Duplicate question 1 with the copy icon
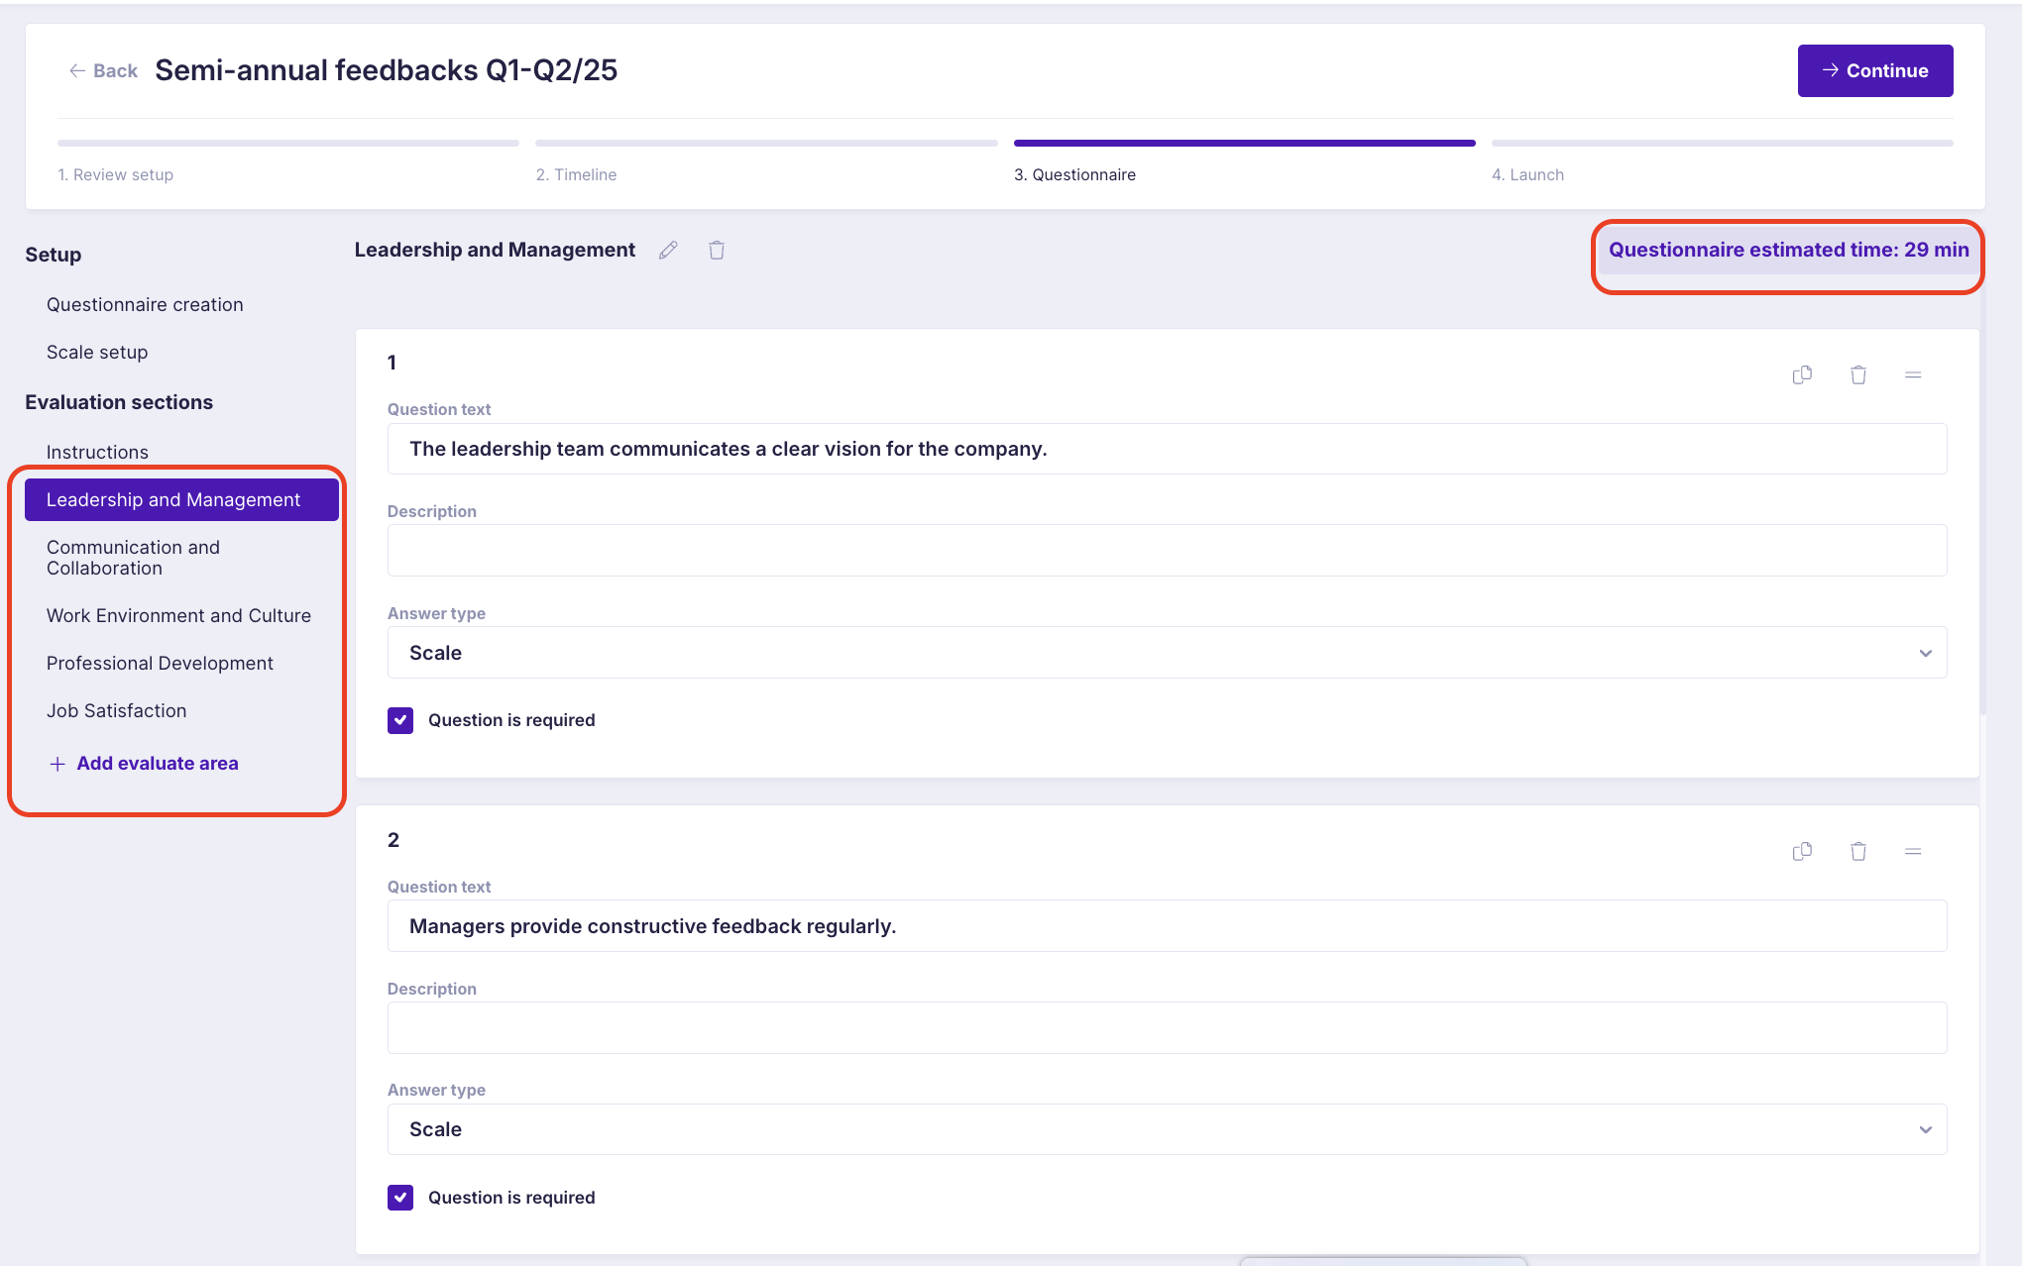 point(1802,374)
